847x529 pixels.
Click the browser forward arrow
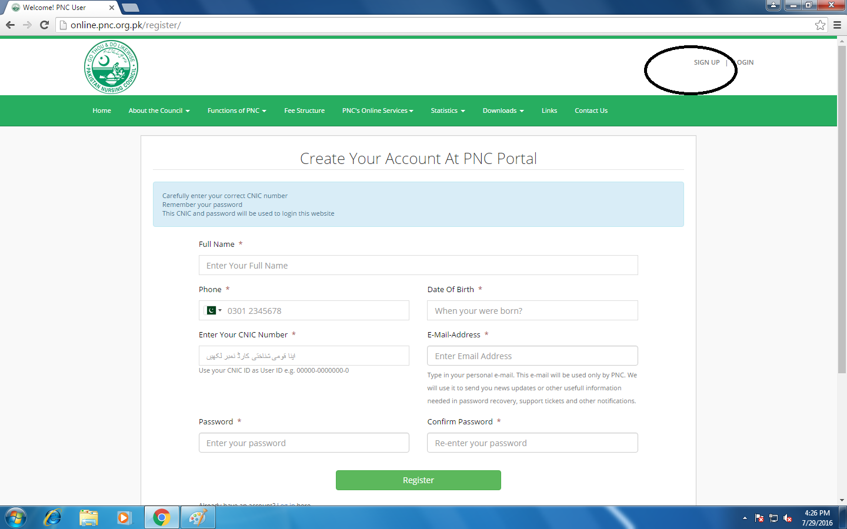[27, 25]
